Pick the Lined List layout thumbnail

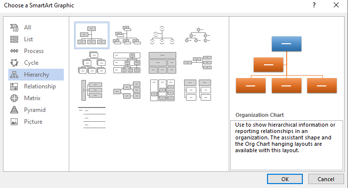pyautogui.click(x=92, y=118)
